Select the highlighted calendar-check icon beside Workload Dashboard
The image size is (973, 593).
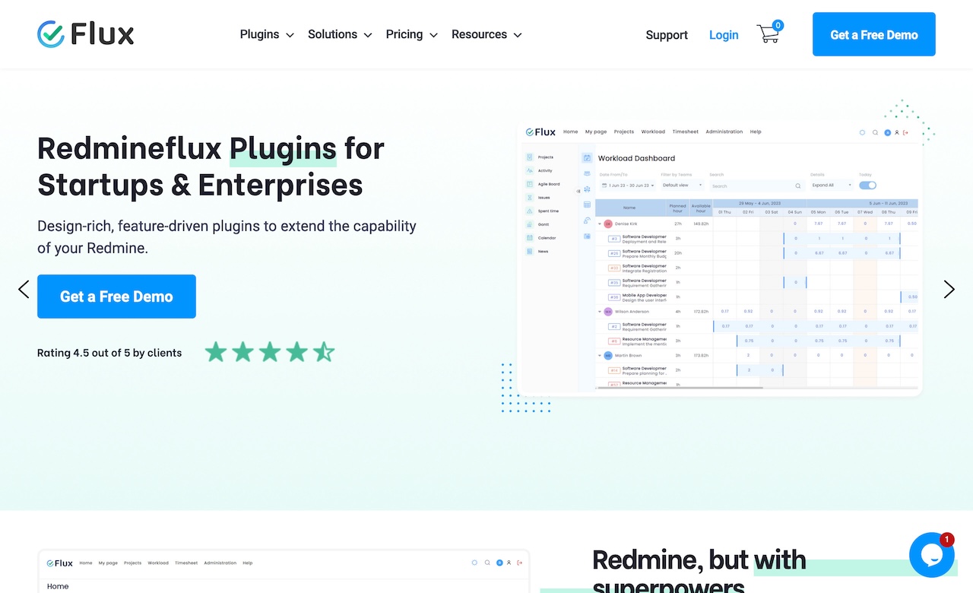coord(587,158)
